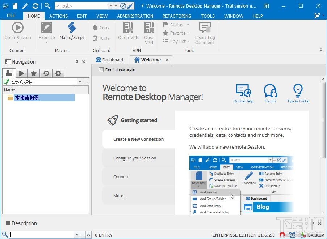Open opened sessions play tab in Navigation
Screen dimensions: 327x239
[x=21, y=73]
